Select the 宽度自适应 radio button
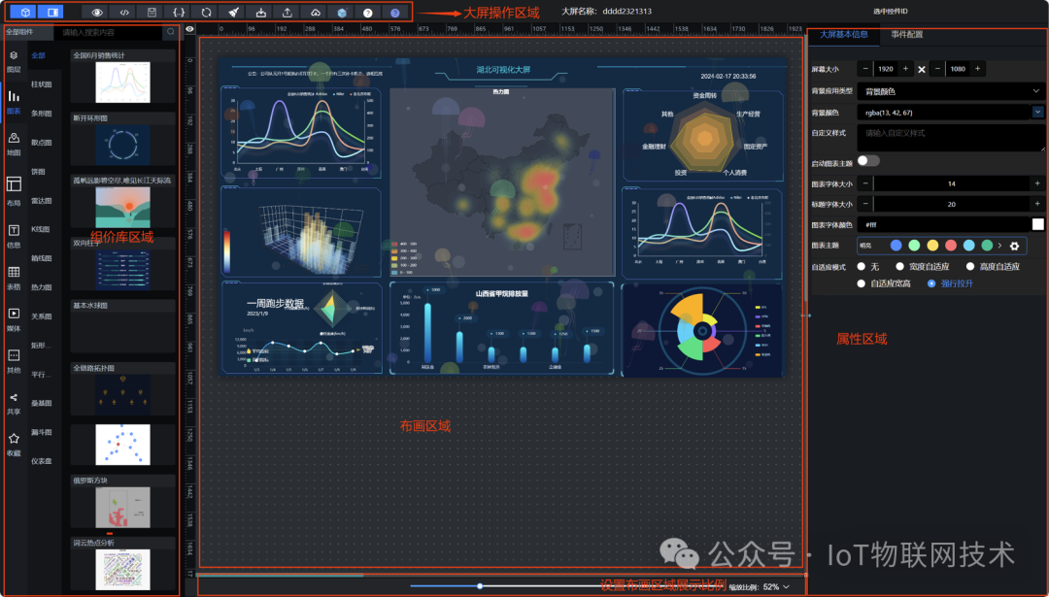Screen dimensions: 1049x597 tap(899, 266)
